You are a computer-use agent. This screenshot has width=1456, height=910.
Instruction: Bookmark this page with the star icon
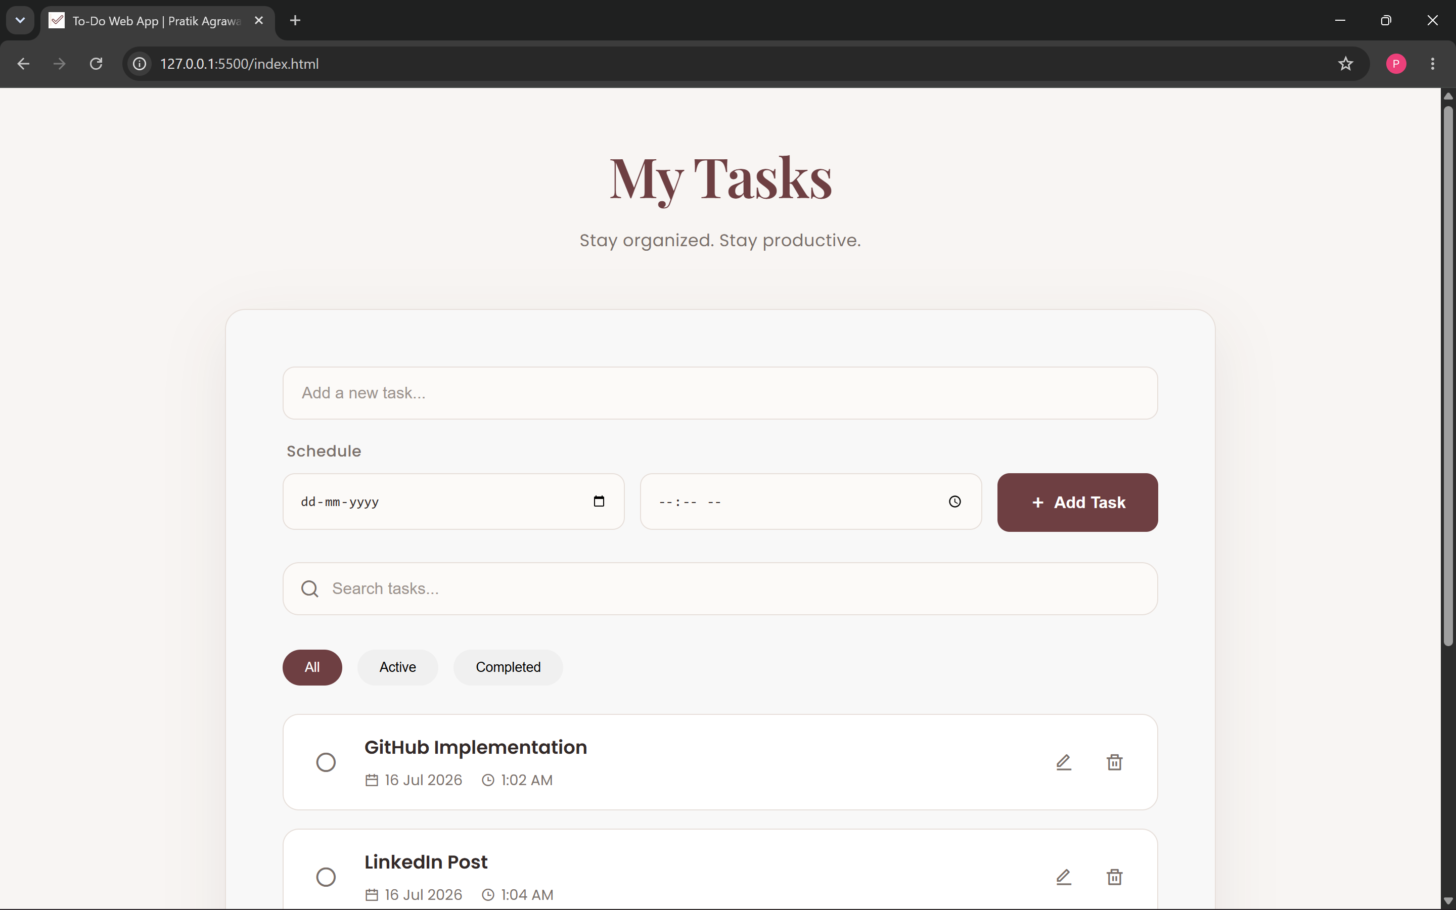point(1346,64)
